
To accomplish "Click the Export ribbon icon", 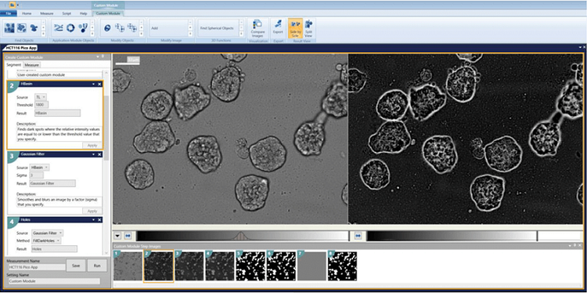I will pos(278,27).
